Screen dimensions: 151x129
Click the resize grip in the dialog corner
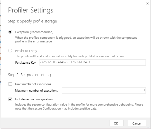click(x=149, y=127)
